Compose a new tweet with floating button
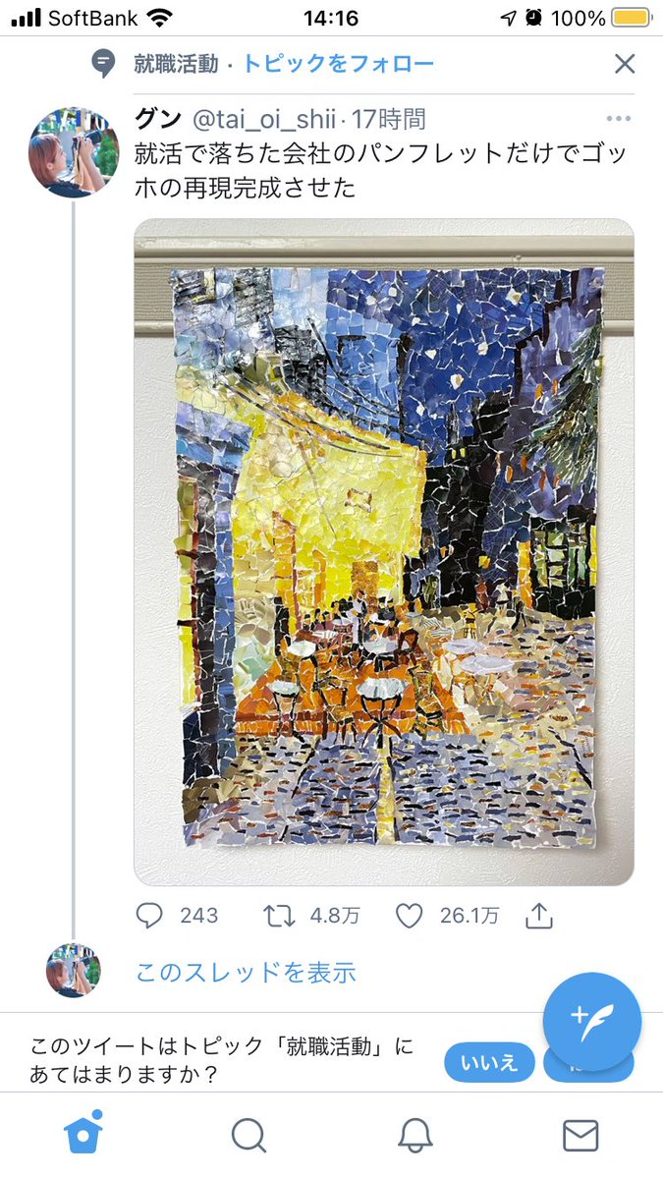The width and height of the screenshot is (663, 1179). point(591,1022)
